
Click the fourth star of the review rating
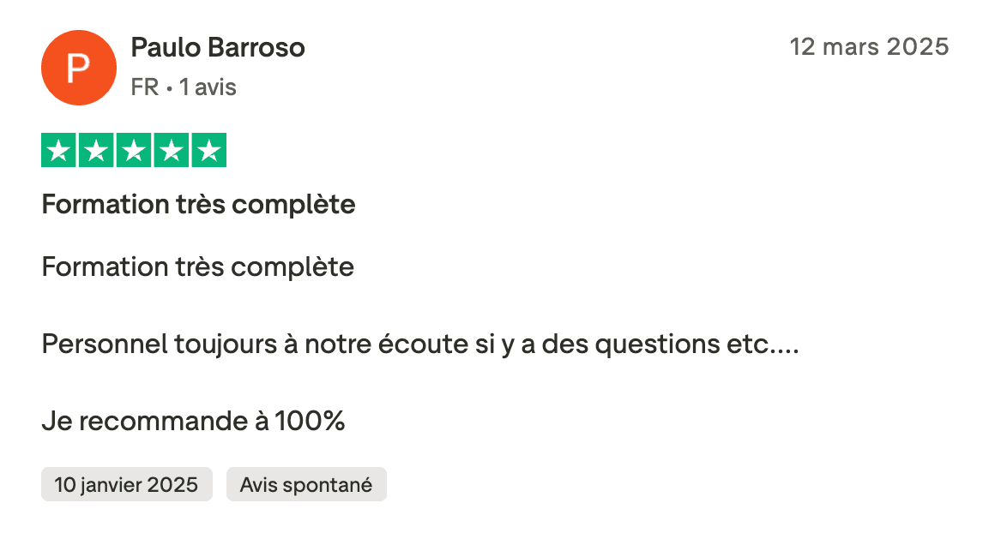[172, 150]
